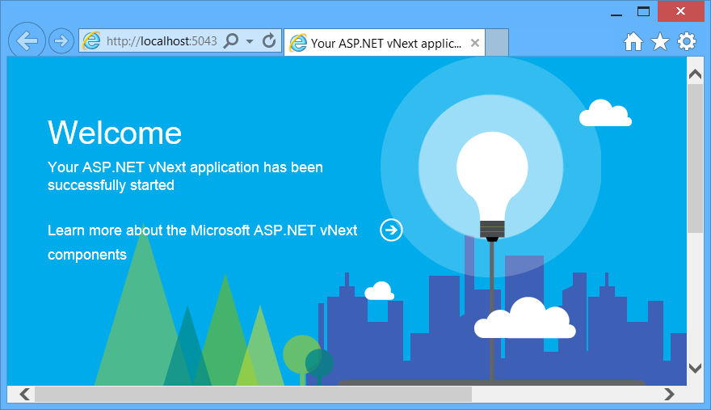
Task: Click the browser forward arrow button
Action: click(61, 41)
